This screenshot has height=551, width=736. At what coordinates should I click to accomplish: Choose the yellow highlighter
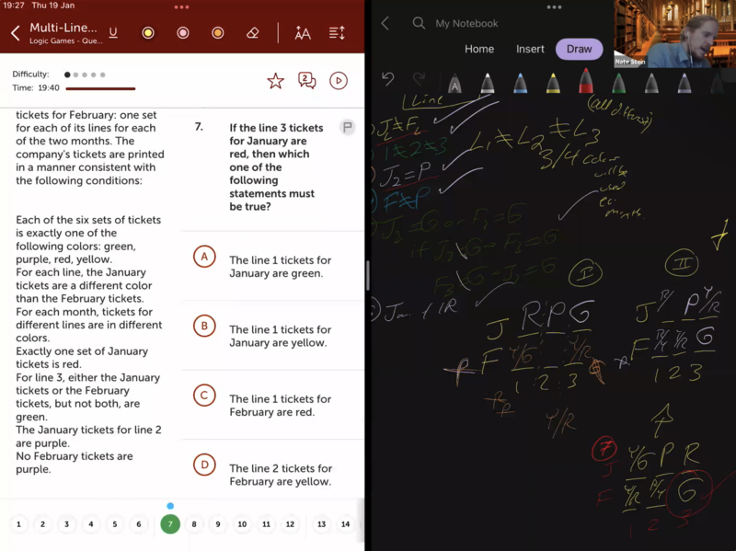pos(147,33)
